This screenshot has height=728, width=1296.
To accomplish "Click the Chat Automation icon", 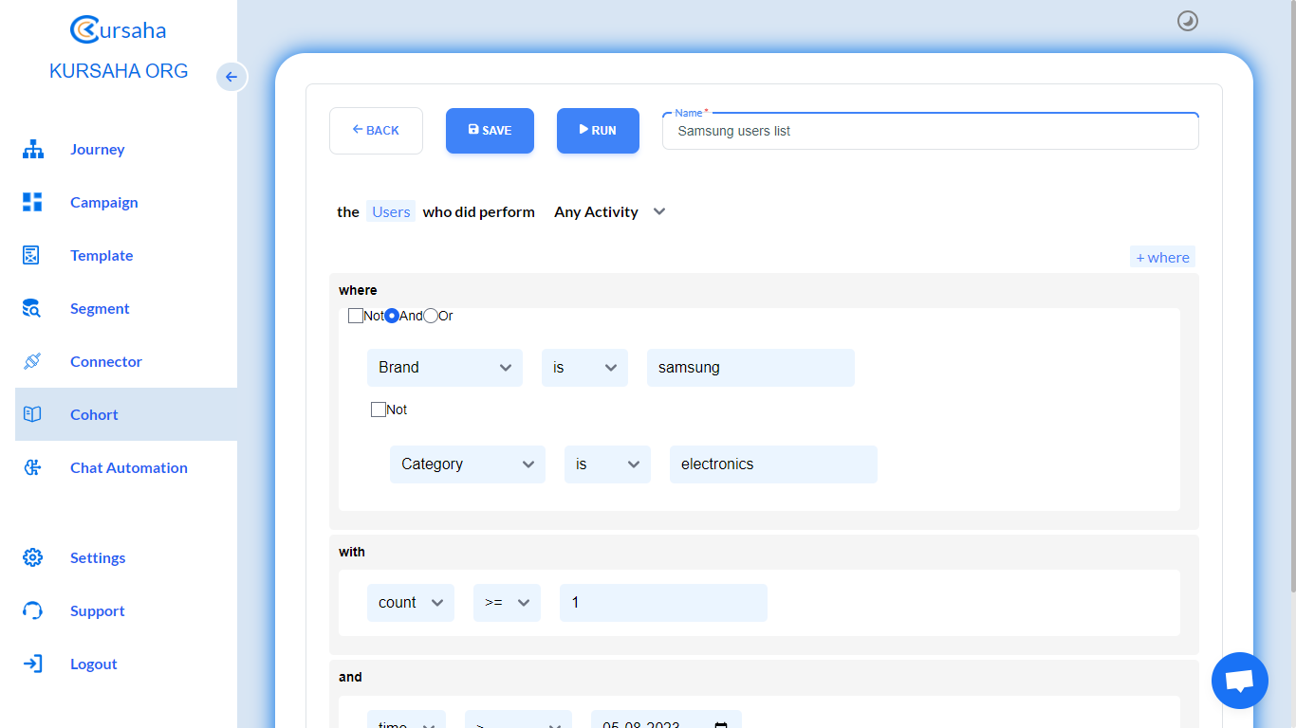I will (x=32, y=467).
